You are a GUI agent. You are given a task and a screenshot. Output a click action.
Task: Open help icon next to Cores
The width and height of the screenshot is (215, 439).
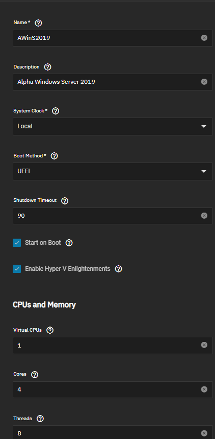click(35, 374)
